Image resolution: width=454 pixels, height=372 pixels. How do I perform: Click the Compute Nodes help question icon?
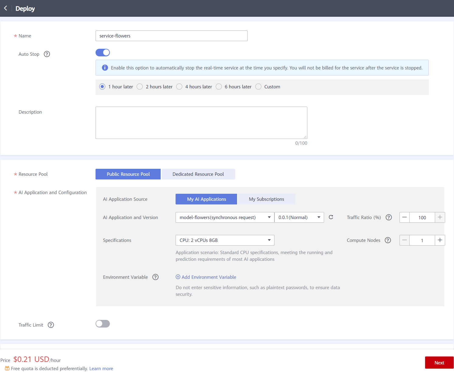(388, 240)
